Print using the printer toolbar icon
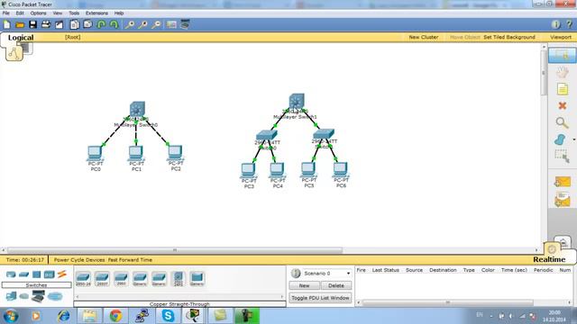Viewport: 577px width, 324px height. [x=46, y=24]
